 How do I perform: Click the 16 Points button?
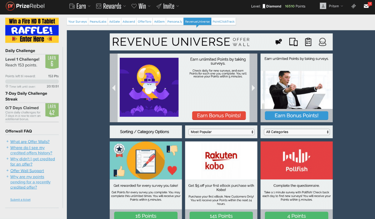pyautogui.click(x=146, y=216)
